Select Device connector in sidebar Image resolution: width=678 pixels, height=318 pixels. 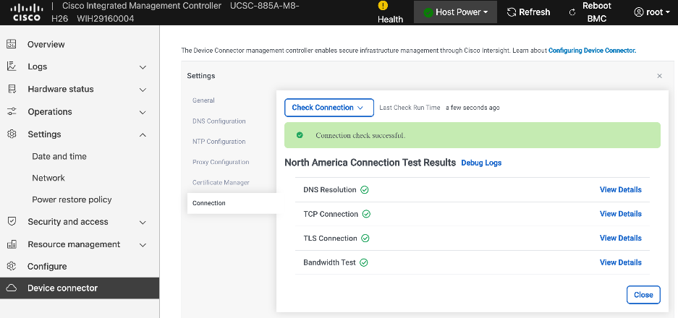(x=80, y=288)
